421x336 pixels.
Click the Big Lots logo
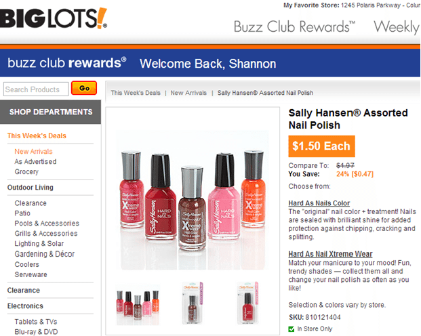(54, 18)
